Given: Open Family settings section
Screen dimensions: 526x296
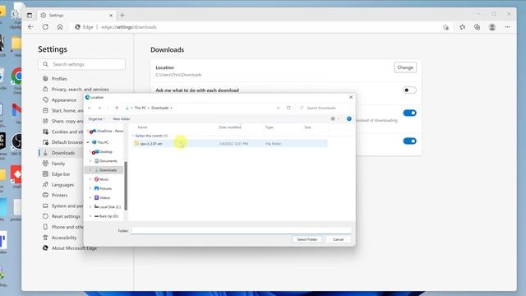Looking at the screenshot, I should (58, 164).
